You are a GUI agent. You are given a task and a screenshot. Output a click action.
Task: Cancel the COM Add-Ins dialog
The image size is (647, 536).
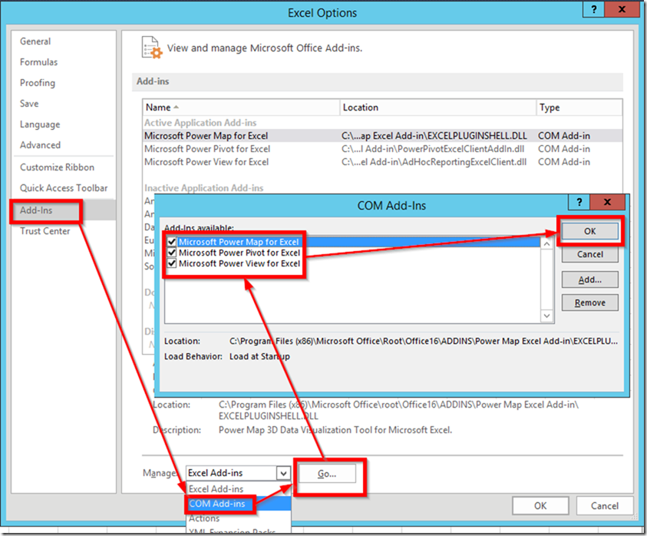tap(589, 254)
